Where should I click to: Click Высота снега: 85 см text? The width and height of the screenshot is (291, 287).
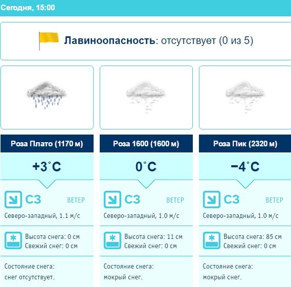click(253, 237)
